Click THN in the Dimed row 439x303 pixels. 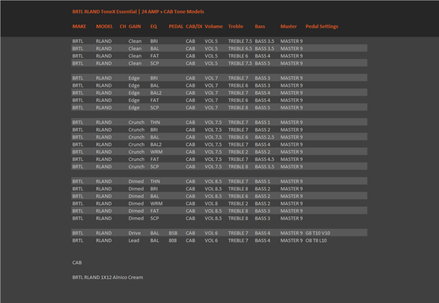point(155,181)
